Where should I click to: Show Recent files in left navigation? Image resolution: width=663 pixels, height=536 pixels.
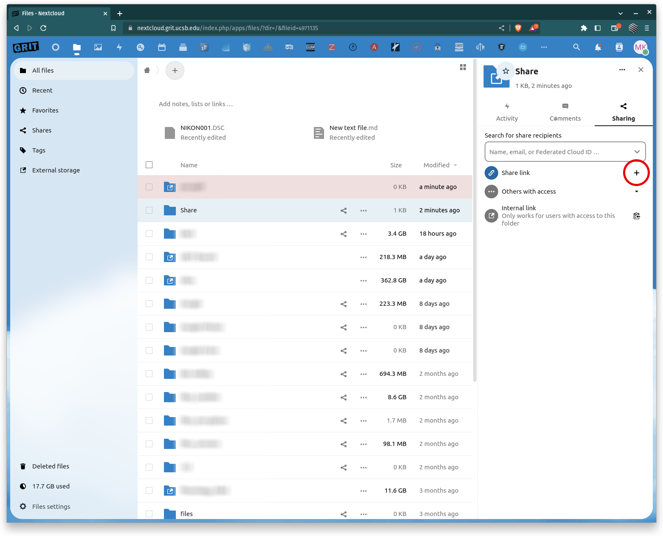[74, 90]
